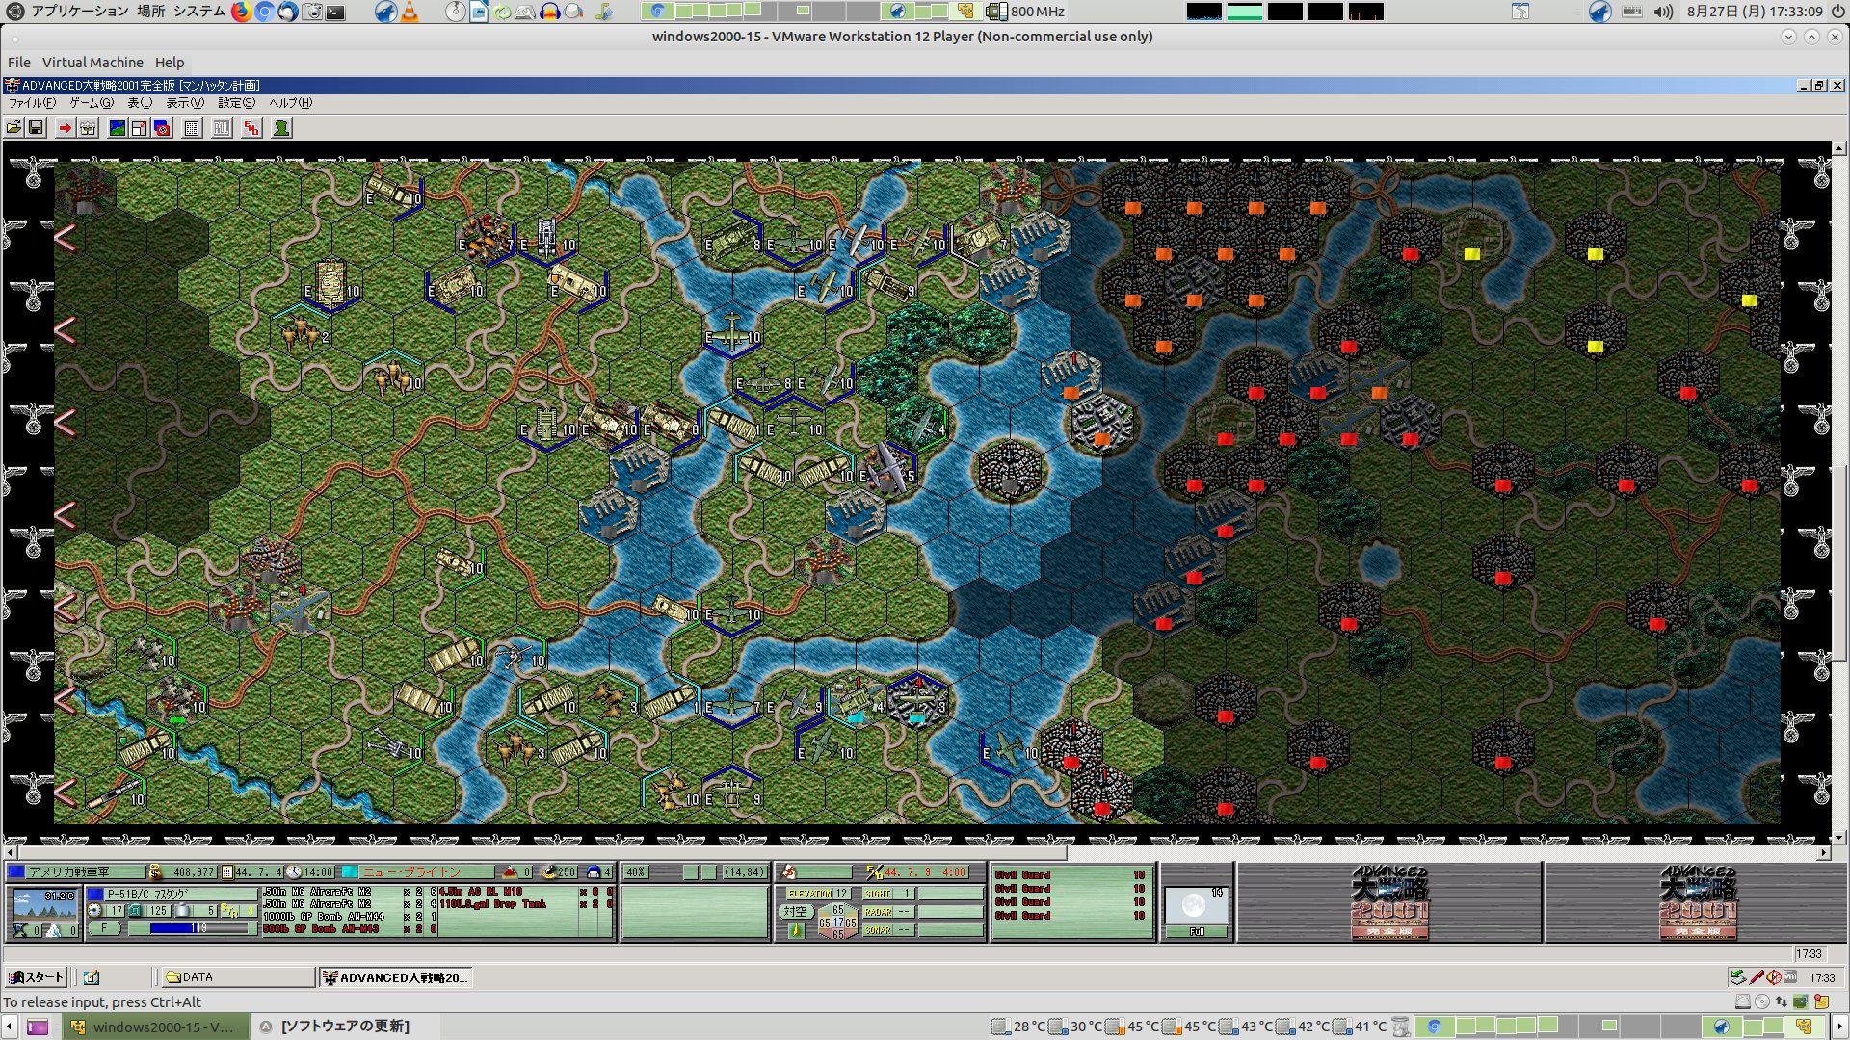Select the ADVANCED大戦略 taskbar button

(x=395, y=977)
